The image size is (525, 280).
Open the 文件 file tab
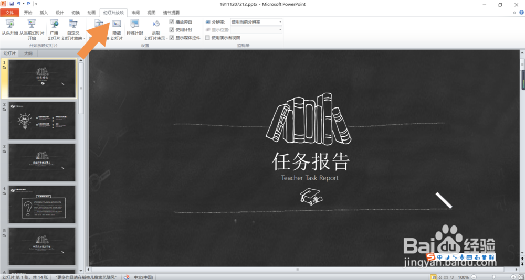[x=10, y=13]
